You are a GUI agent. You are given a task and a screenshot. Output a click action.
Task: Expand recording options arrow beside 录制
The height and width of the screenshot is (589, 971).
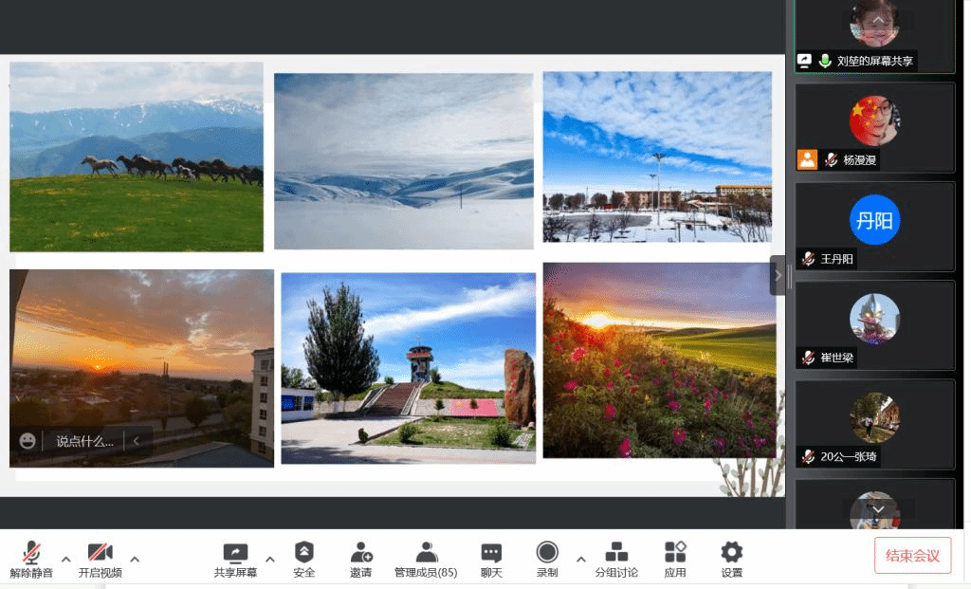pos(581,559)
